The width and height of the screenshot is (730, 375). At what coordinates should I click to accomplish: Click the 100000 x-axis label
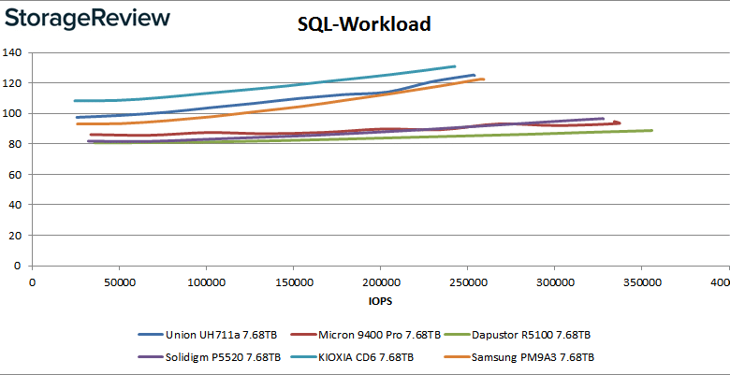(x=206, y=282)
